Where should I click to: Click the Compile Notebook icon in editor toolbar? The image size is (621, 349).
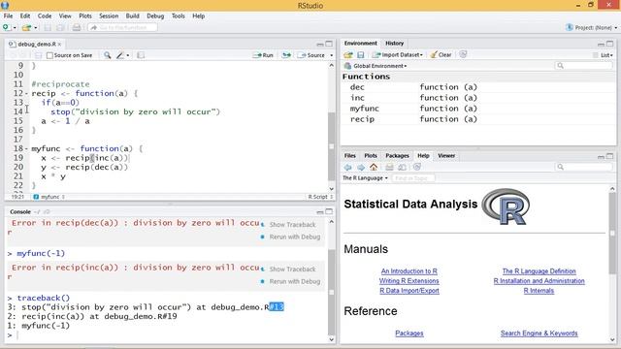[x=141, y=55]
